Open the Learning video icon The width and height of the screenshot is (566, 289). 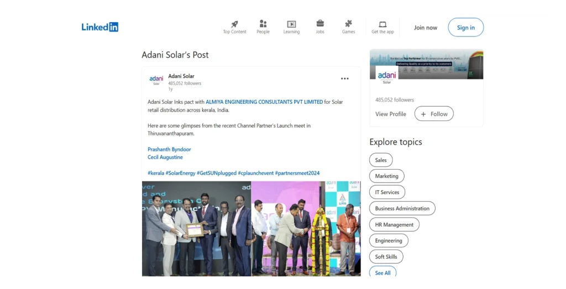point(291,24)
